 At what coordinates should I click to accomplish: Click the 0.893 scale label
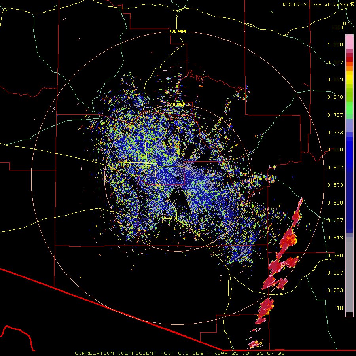(335, 80)
